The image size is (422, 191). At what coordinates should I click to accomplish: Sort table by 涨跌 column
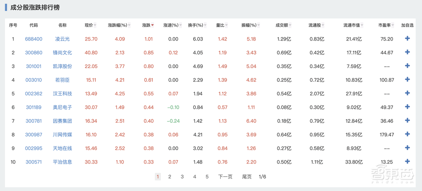[x=148, y=25]
